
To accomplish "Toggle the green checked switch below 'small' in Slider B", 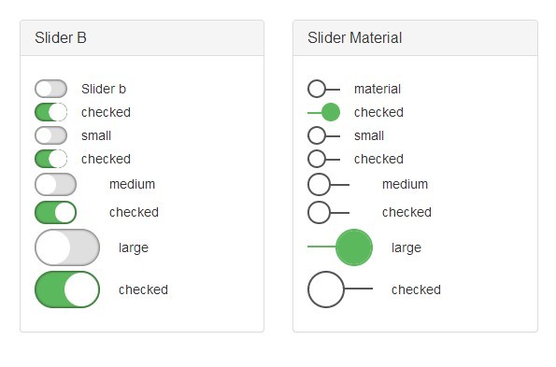I will coord(50,159).
